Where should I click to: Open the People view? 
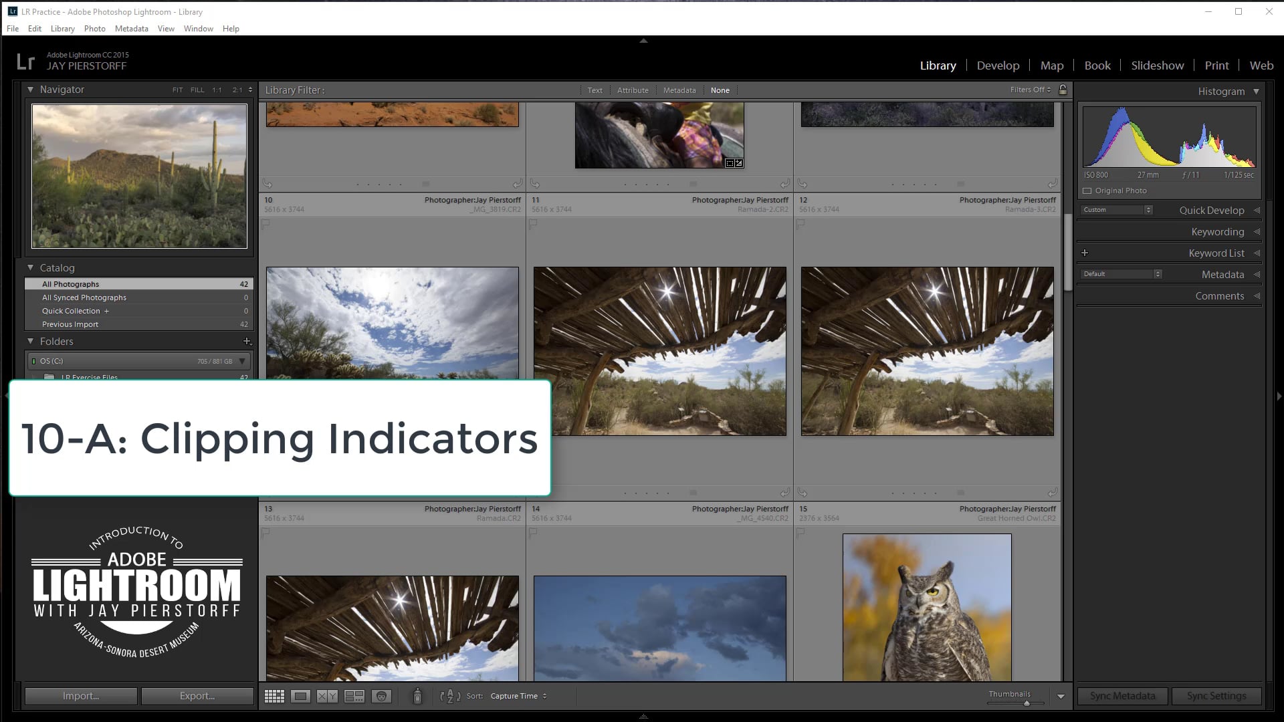click(x=381, y=695)
